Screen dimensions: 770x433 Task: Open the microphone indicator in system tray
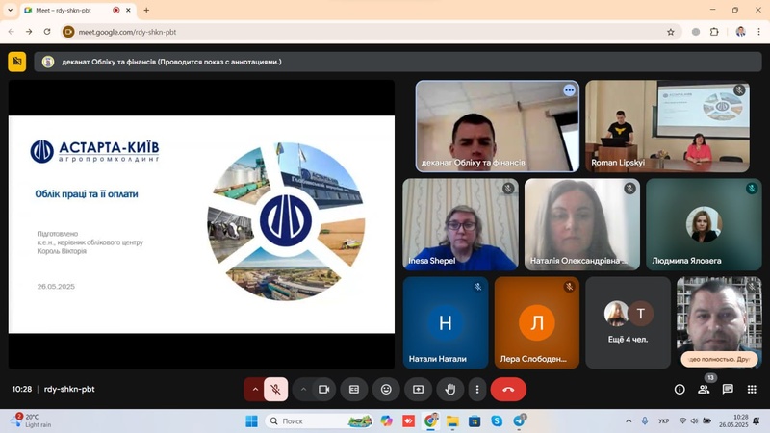click(645, 421)
